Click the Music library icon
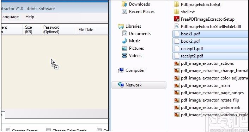The image size is (249, 132). pyautogui.click(x=124, y=41)
